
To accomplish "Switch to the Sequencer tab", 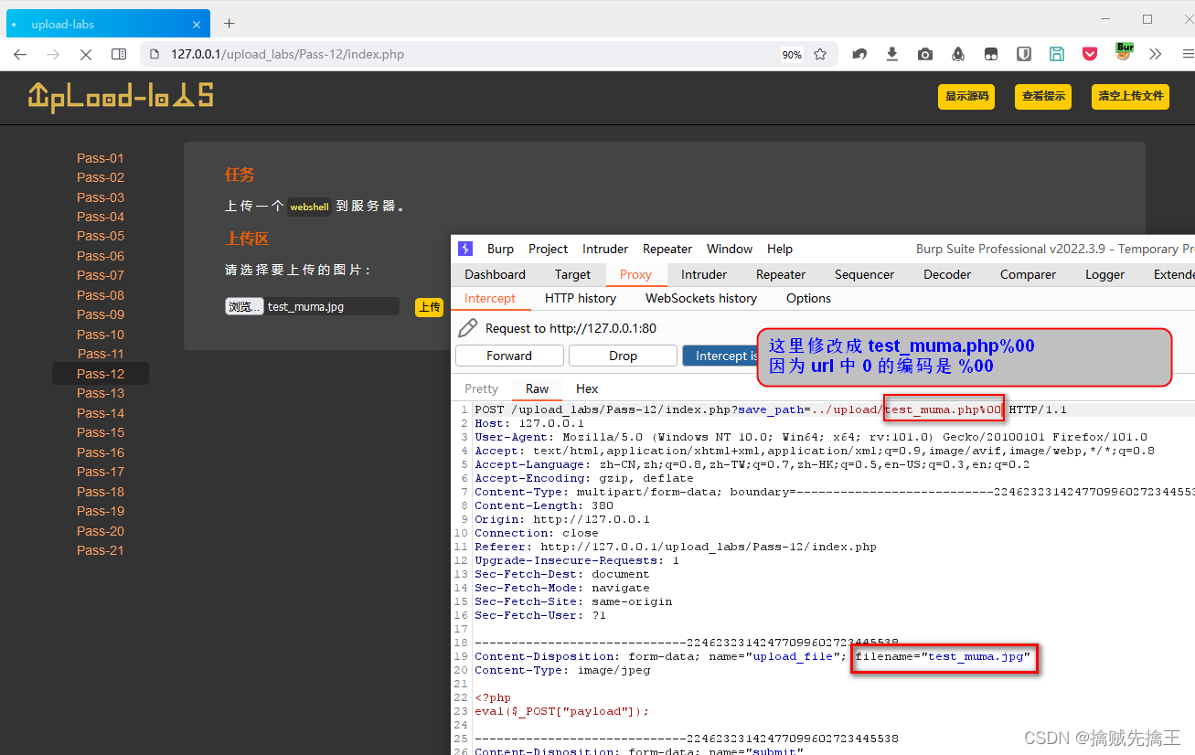I will [864, 274].
